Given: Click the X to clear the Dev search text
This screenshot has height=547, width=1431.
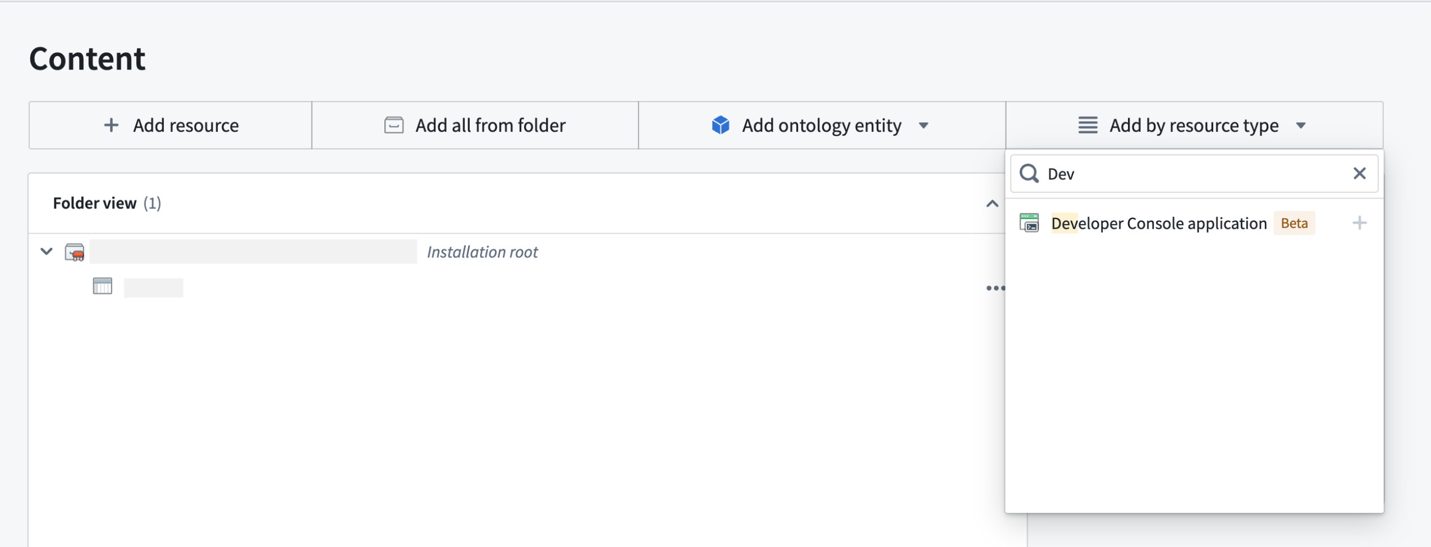Looking at the screenshot, I should pyautogui.click(x=1360, y=174).
